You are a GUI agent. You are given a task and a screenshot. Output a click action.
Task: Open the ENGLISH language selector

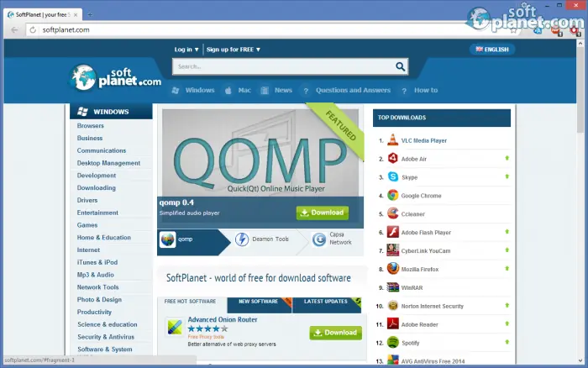(492, 49)
